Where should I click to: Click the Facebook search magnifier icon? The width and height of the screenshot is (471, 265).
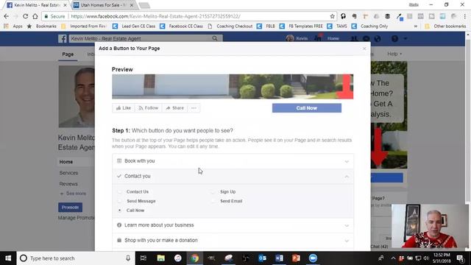coord(214,38)
